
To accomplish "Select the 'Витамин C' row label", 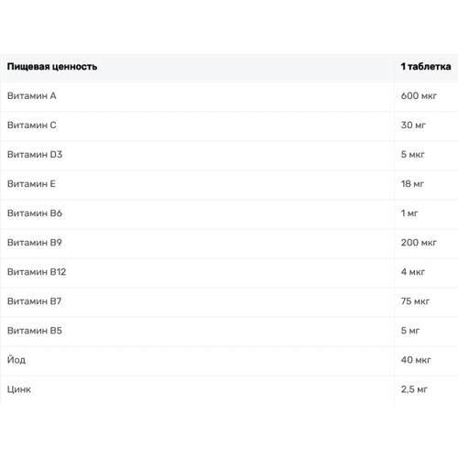I will (32, 125).
